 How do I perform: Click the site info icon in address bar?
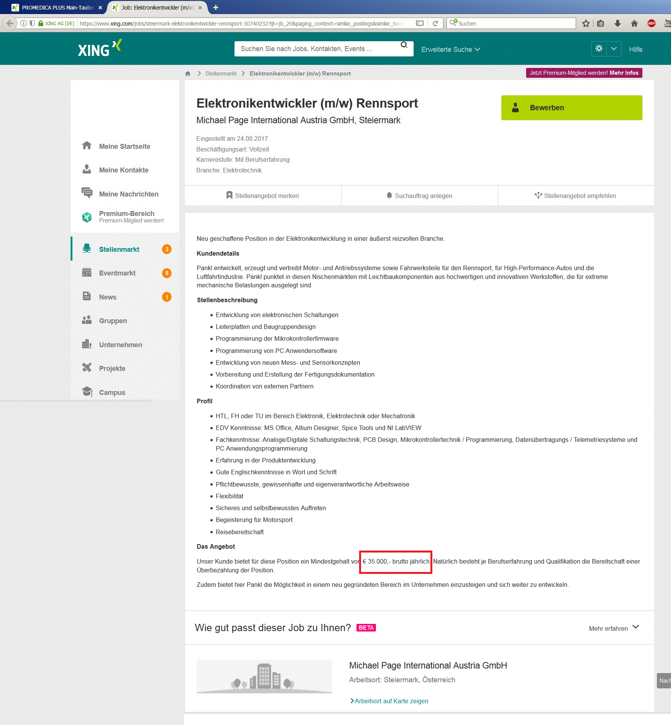[x=24, y=23]
